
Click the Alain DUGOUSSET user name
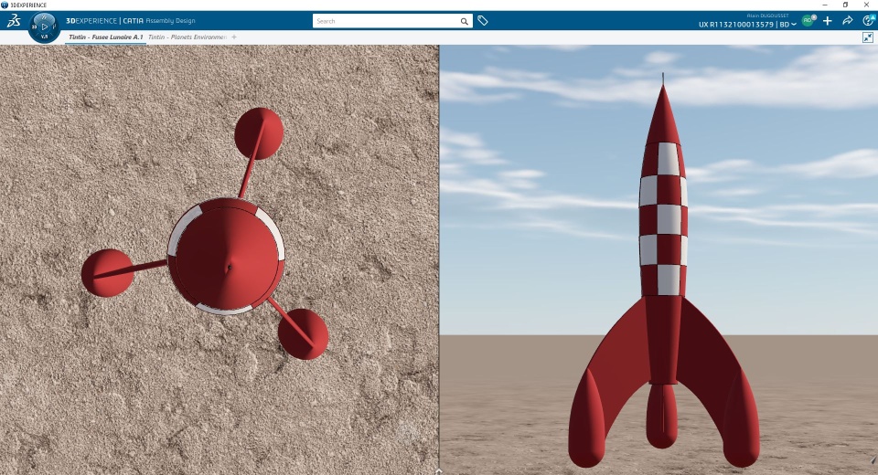click(x=767, y=16)
